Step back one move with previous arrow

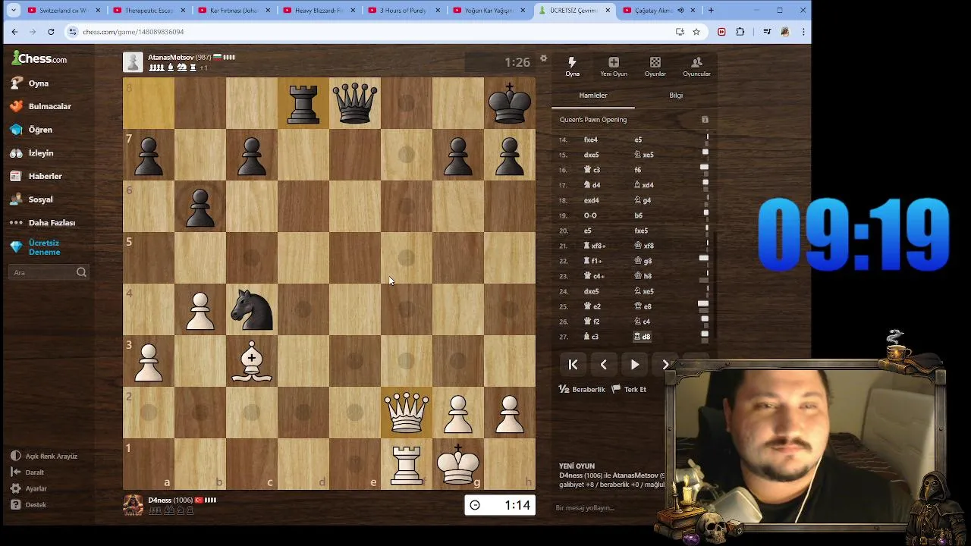tap(604, 365)
